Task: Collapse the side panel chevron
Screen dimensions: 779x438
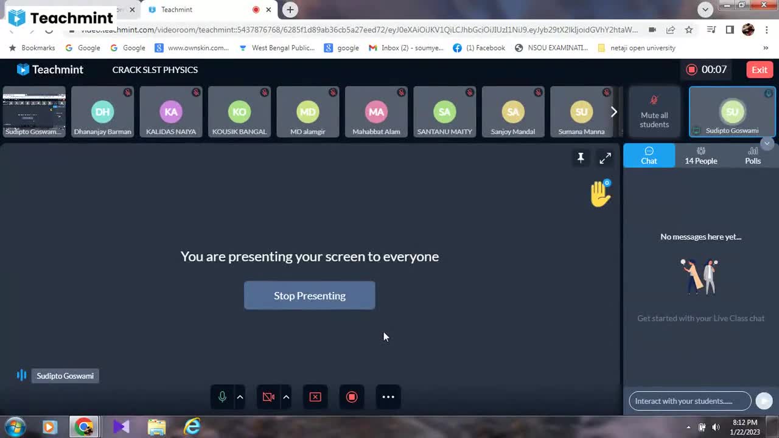Action: point(767,143)
